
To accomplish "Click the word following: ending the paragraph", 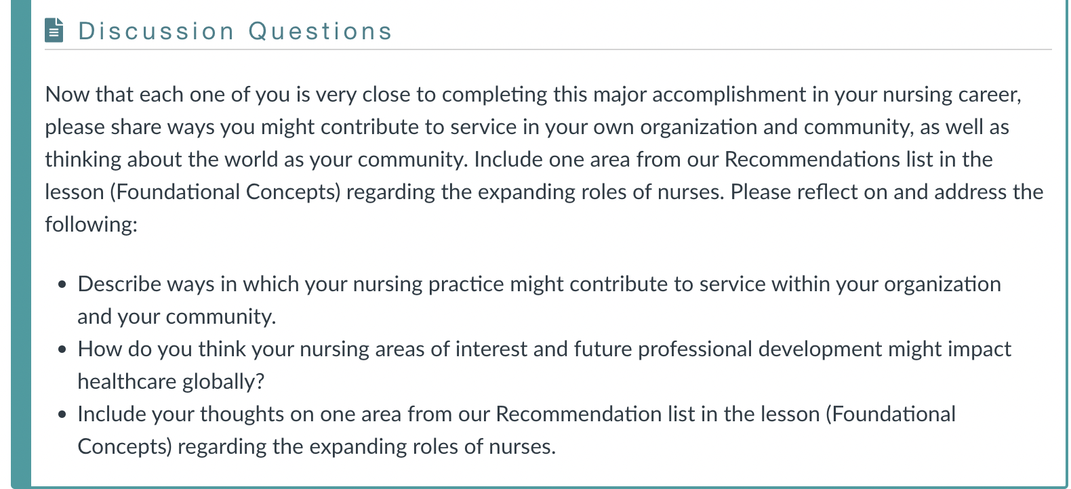I will [x=91, y=224].
